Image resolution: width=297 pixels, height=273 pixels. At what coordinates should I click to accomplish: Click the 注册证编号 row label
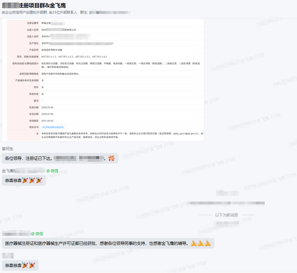pyautogui.click(x=33, y=23)
